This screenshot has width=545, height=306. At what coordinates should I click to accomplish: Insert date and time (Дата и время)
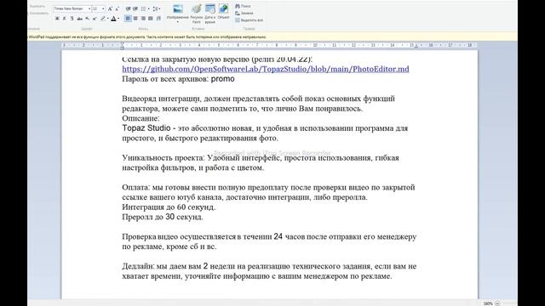tap(210, 14)
